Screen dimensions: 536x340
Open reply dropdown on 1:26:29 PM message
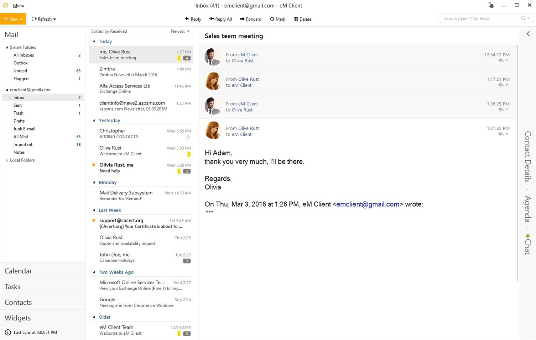[507, 110]
